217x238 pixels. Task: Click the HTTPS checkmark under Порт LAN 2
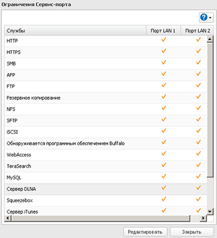coord(198,51)
